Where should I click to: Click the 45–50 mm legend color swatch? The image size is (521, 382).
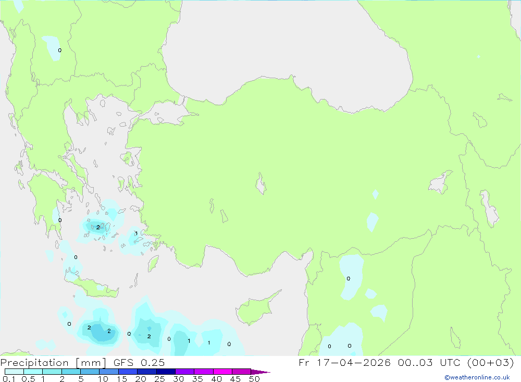[241, 372]
